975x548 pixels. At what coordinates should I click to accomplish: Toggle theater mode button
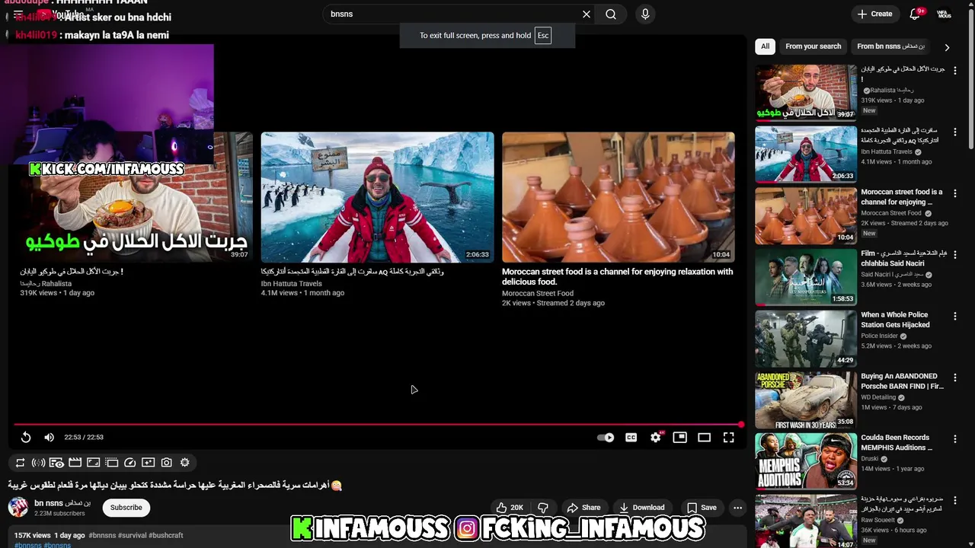[x=704, y=438]
